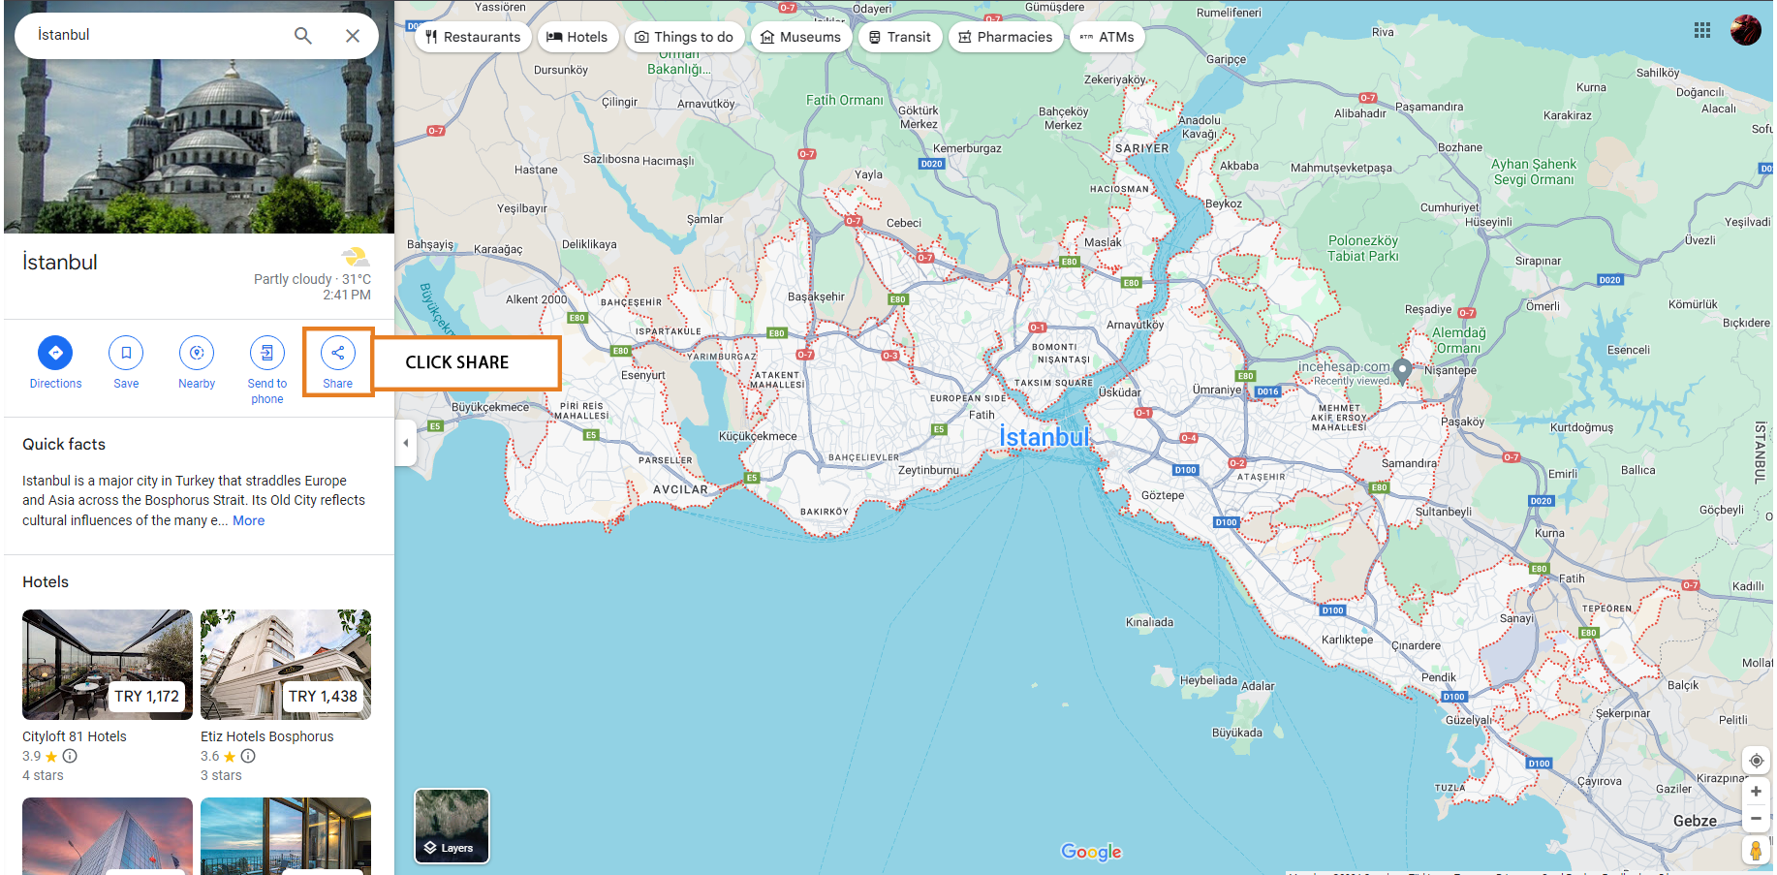
Task: Show Museums on the map
Action: (801, 37)
